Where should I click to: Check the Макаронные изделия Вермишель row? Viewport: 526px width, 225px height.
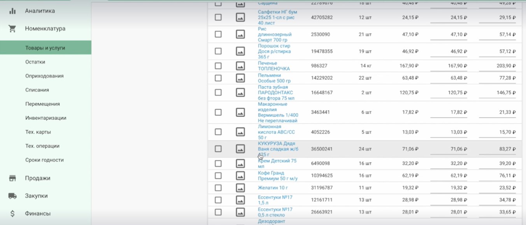218,112
